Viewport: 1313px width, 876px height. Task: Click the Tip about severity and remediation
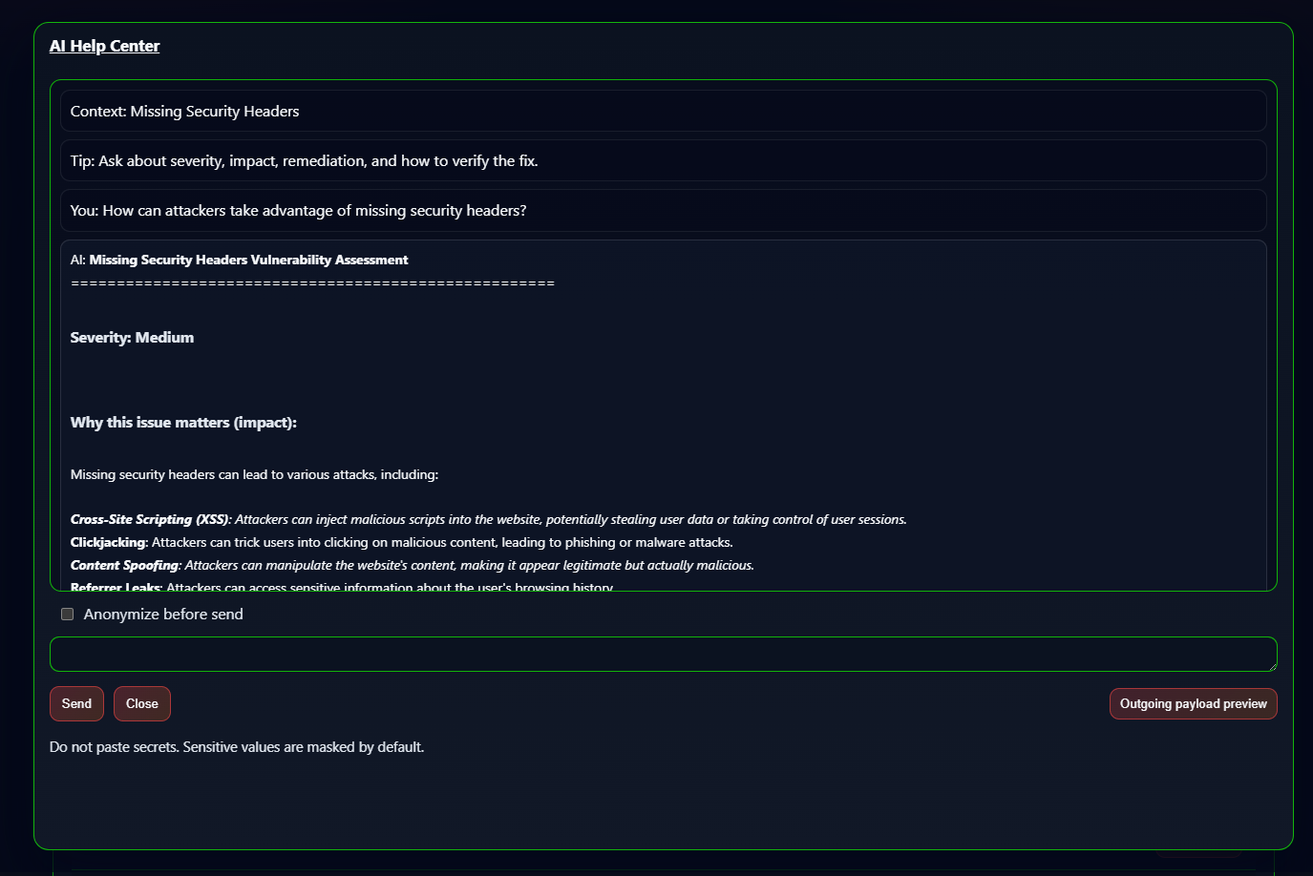[x=663, y=160]
